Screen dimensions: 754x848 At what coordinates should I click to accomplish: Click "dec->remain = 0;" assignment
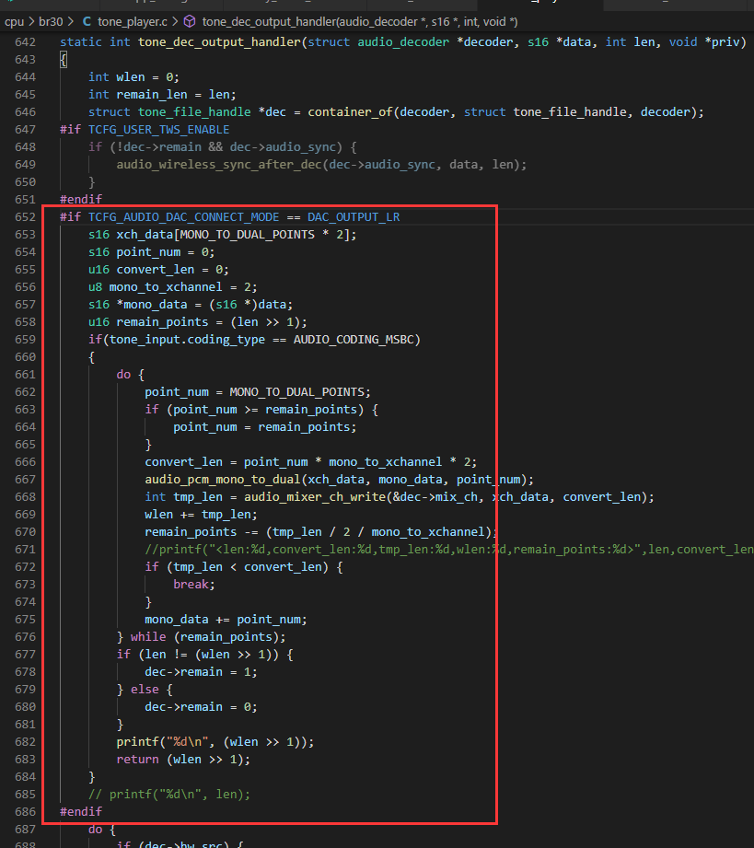coord(202,707)
